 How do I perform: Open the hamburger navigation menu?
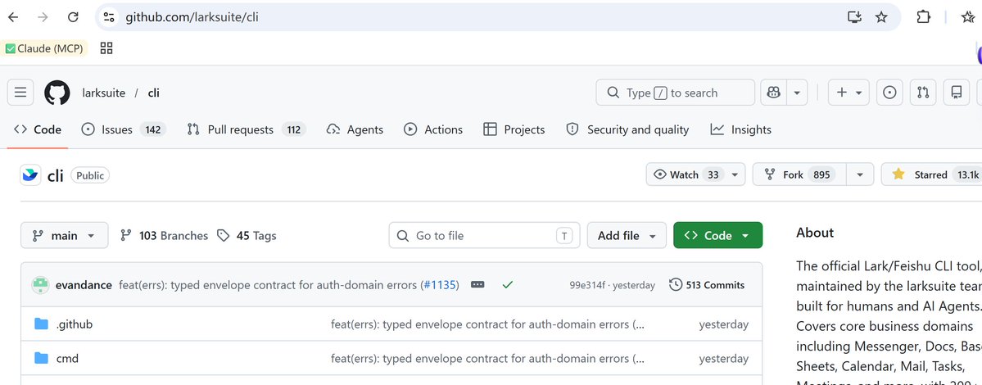coord(20,93)
